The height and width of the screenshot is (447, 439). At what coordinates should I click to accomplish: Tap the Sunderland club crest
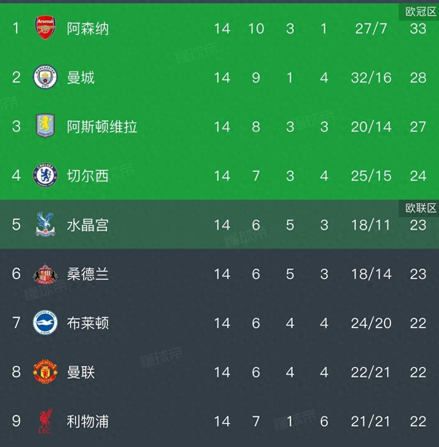click(x=45, y=274)
